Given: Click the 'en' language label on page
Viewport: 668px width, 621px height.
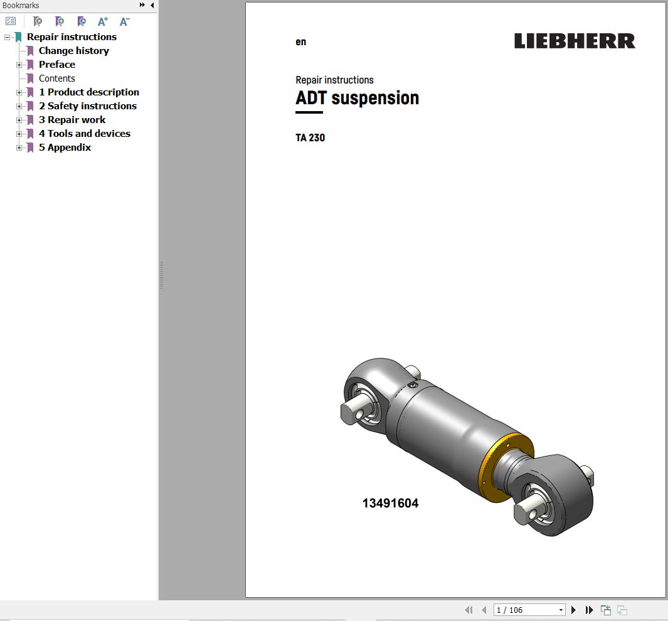Looking at the screenshot, I should pyautogui.click(x=301, y=42).
